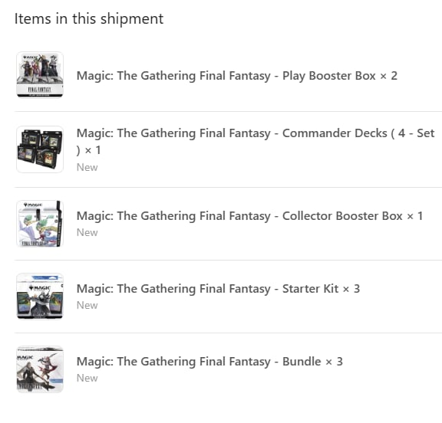Screen dimensions: 442x423
Task: Select the 'Items in this shipment' heading
Action: (89, 19)
